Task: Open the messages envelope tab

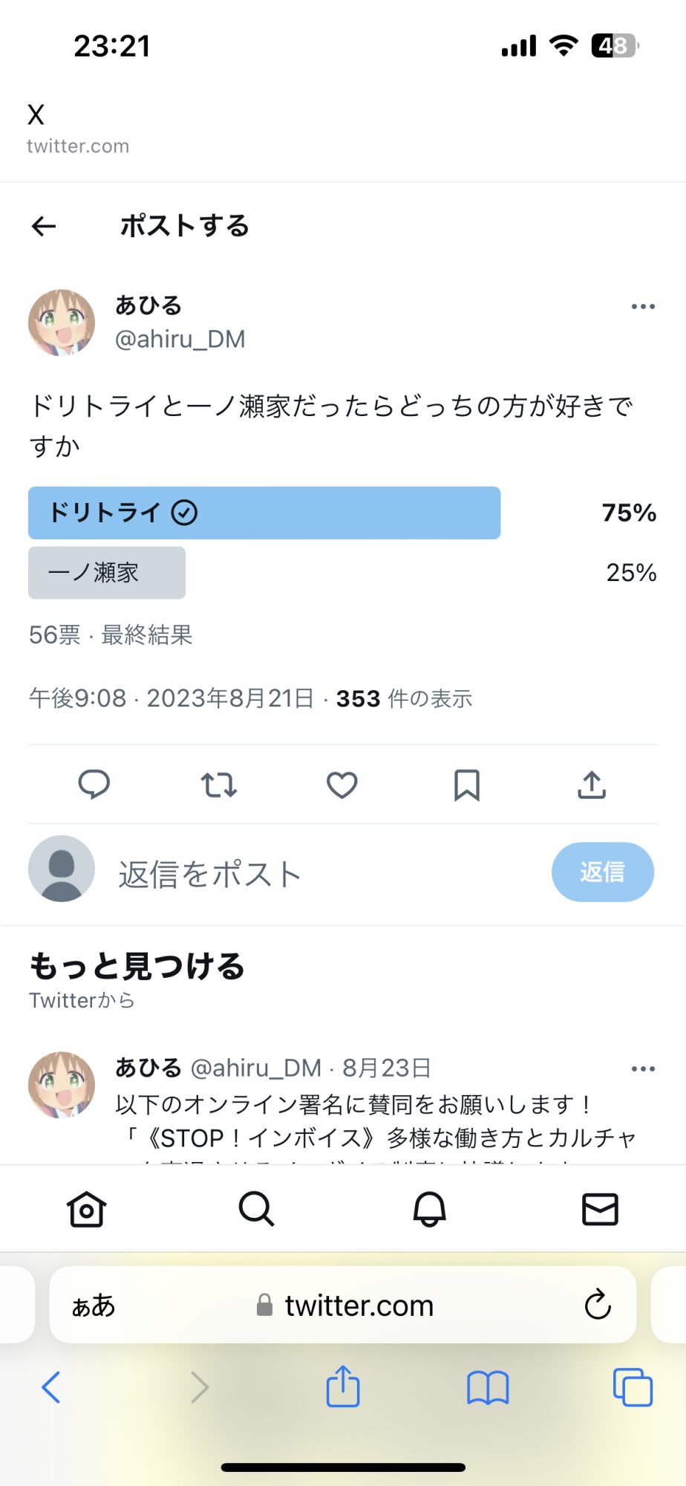Action: tap(600, 1209)
